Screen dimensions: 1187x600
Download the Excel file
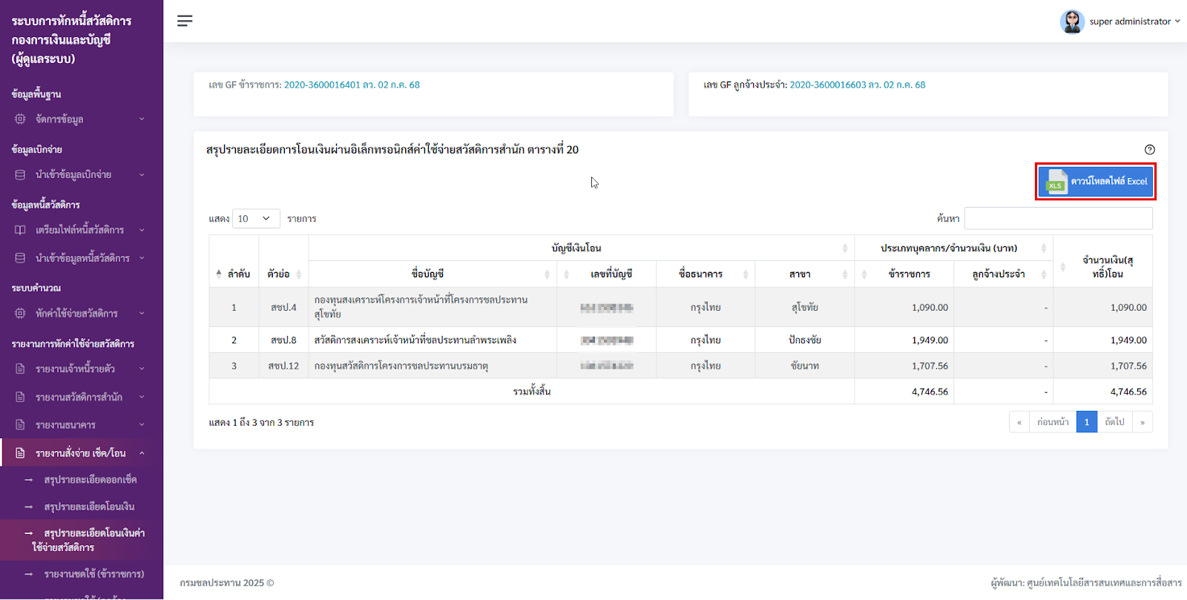coord(1096,182)
